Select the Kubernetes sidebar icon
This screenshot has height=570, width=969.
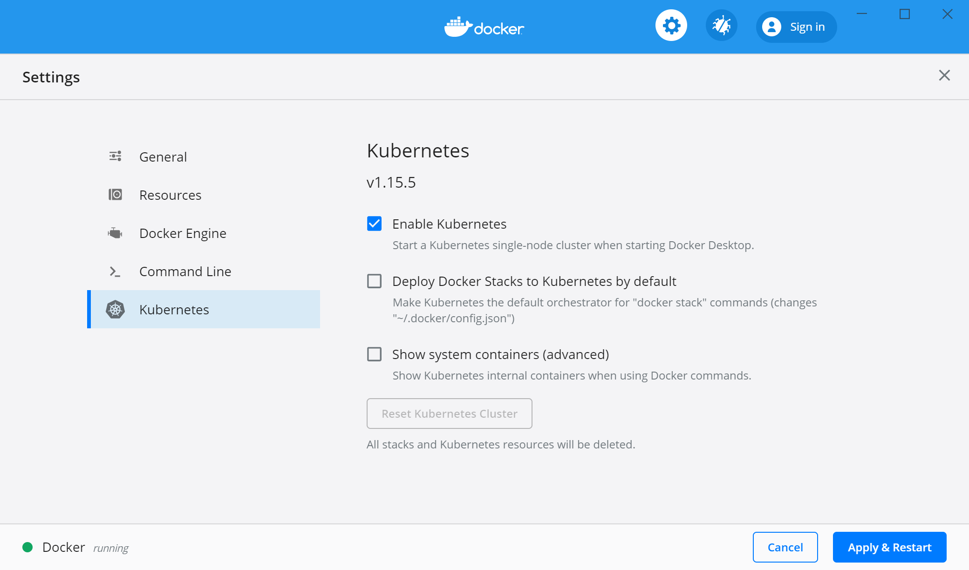pyautogui.click(x=116, y=309)
